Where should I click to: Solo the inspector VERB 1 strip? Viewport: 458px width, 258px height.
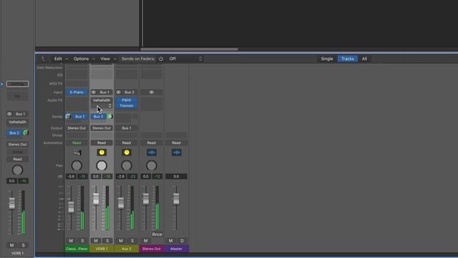point(24,245)
